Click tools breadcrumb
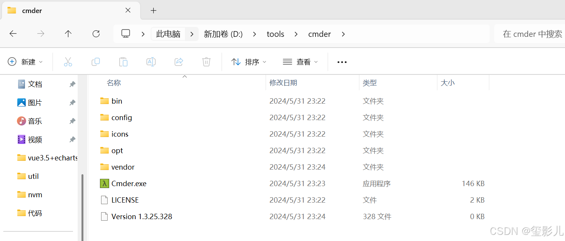This screenshot has width=565, height=241. pos(276,34)
